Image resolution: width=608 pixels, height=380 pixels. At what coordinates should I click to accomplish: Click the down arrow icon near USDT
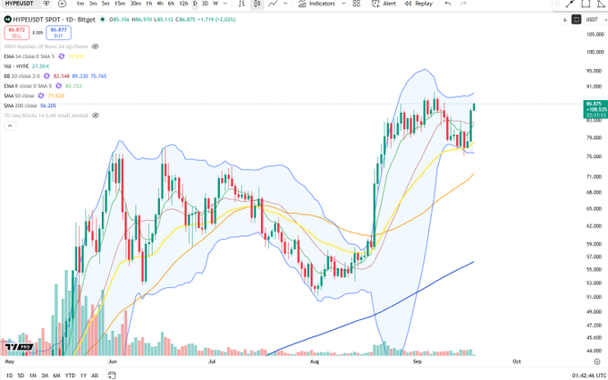tap(564, 20)
